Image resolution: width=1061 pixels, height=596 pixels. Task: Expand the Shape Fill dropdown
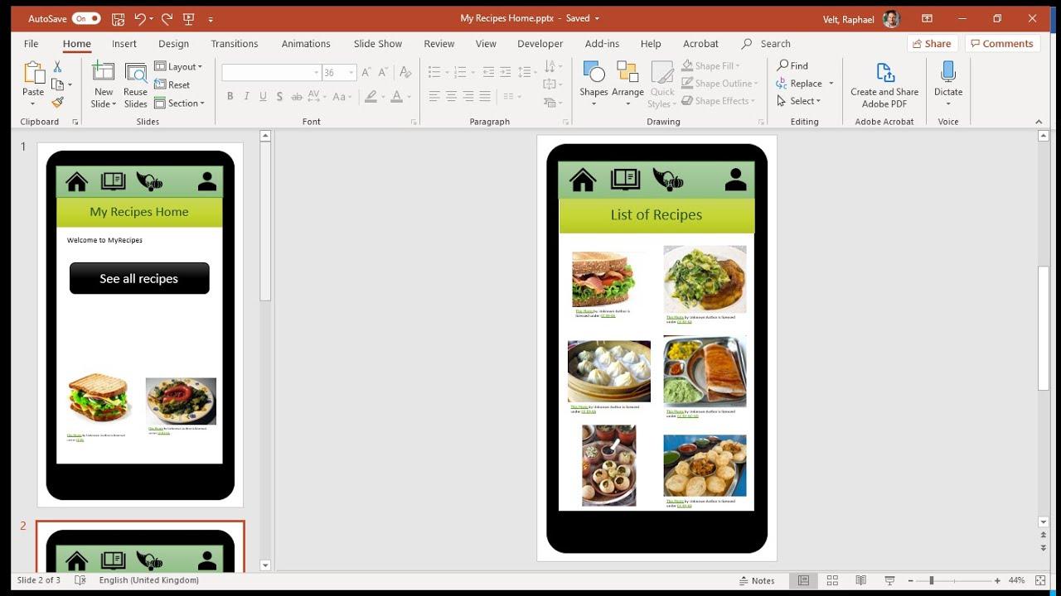pos(738,66)
